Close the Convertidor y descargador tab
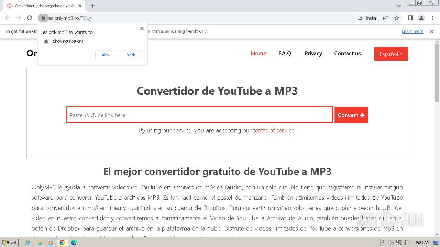This screenshot has width=440, height=247. point(80,6)
